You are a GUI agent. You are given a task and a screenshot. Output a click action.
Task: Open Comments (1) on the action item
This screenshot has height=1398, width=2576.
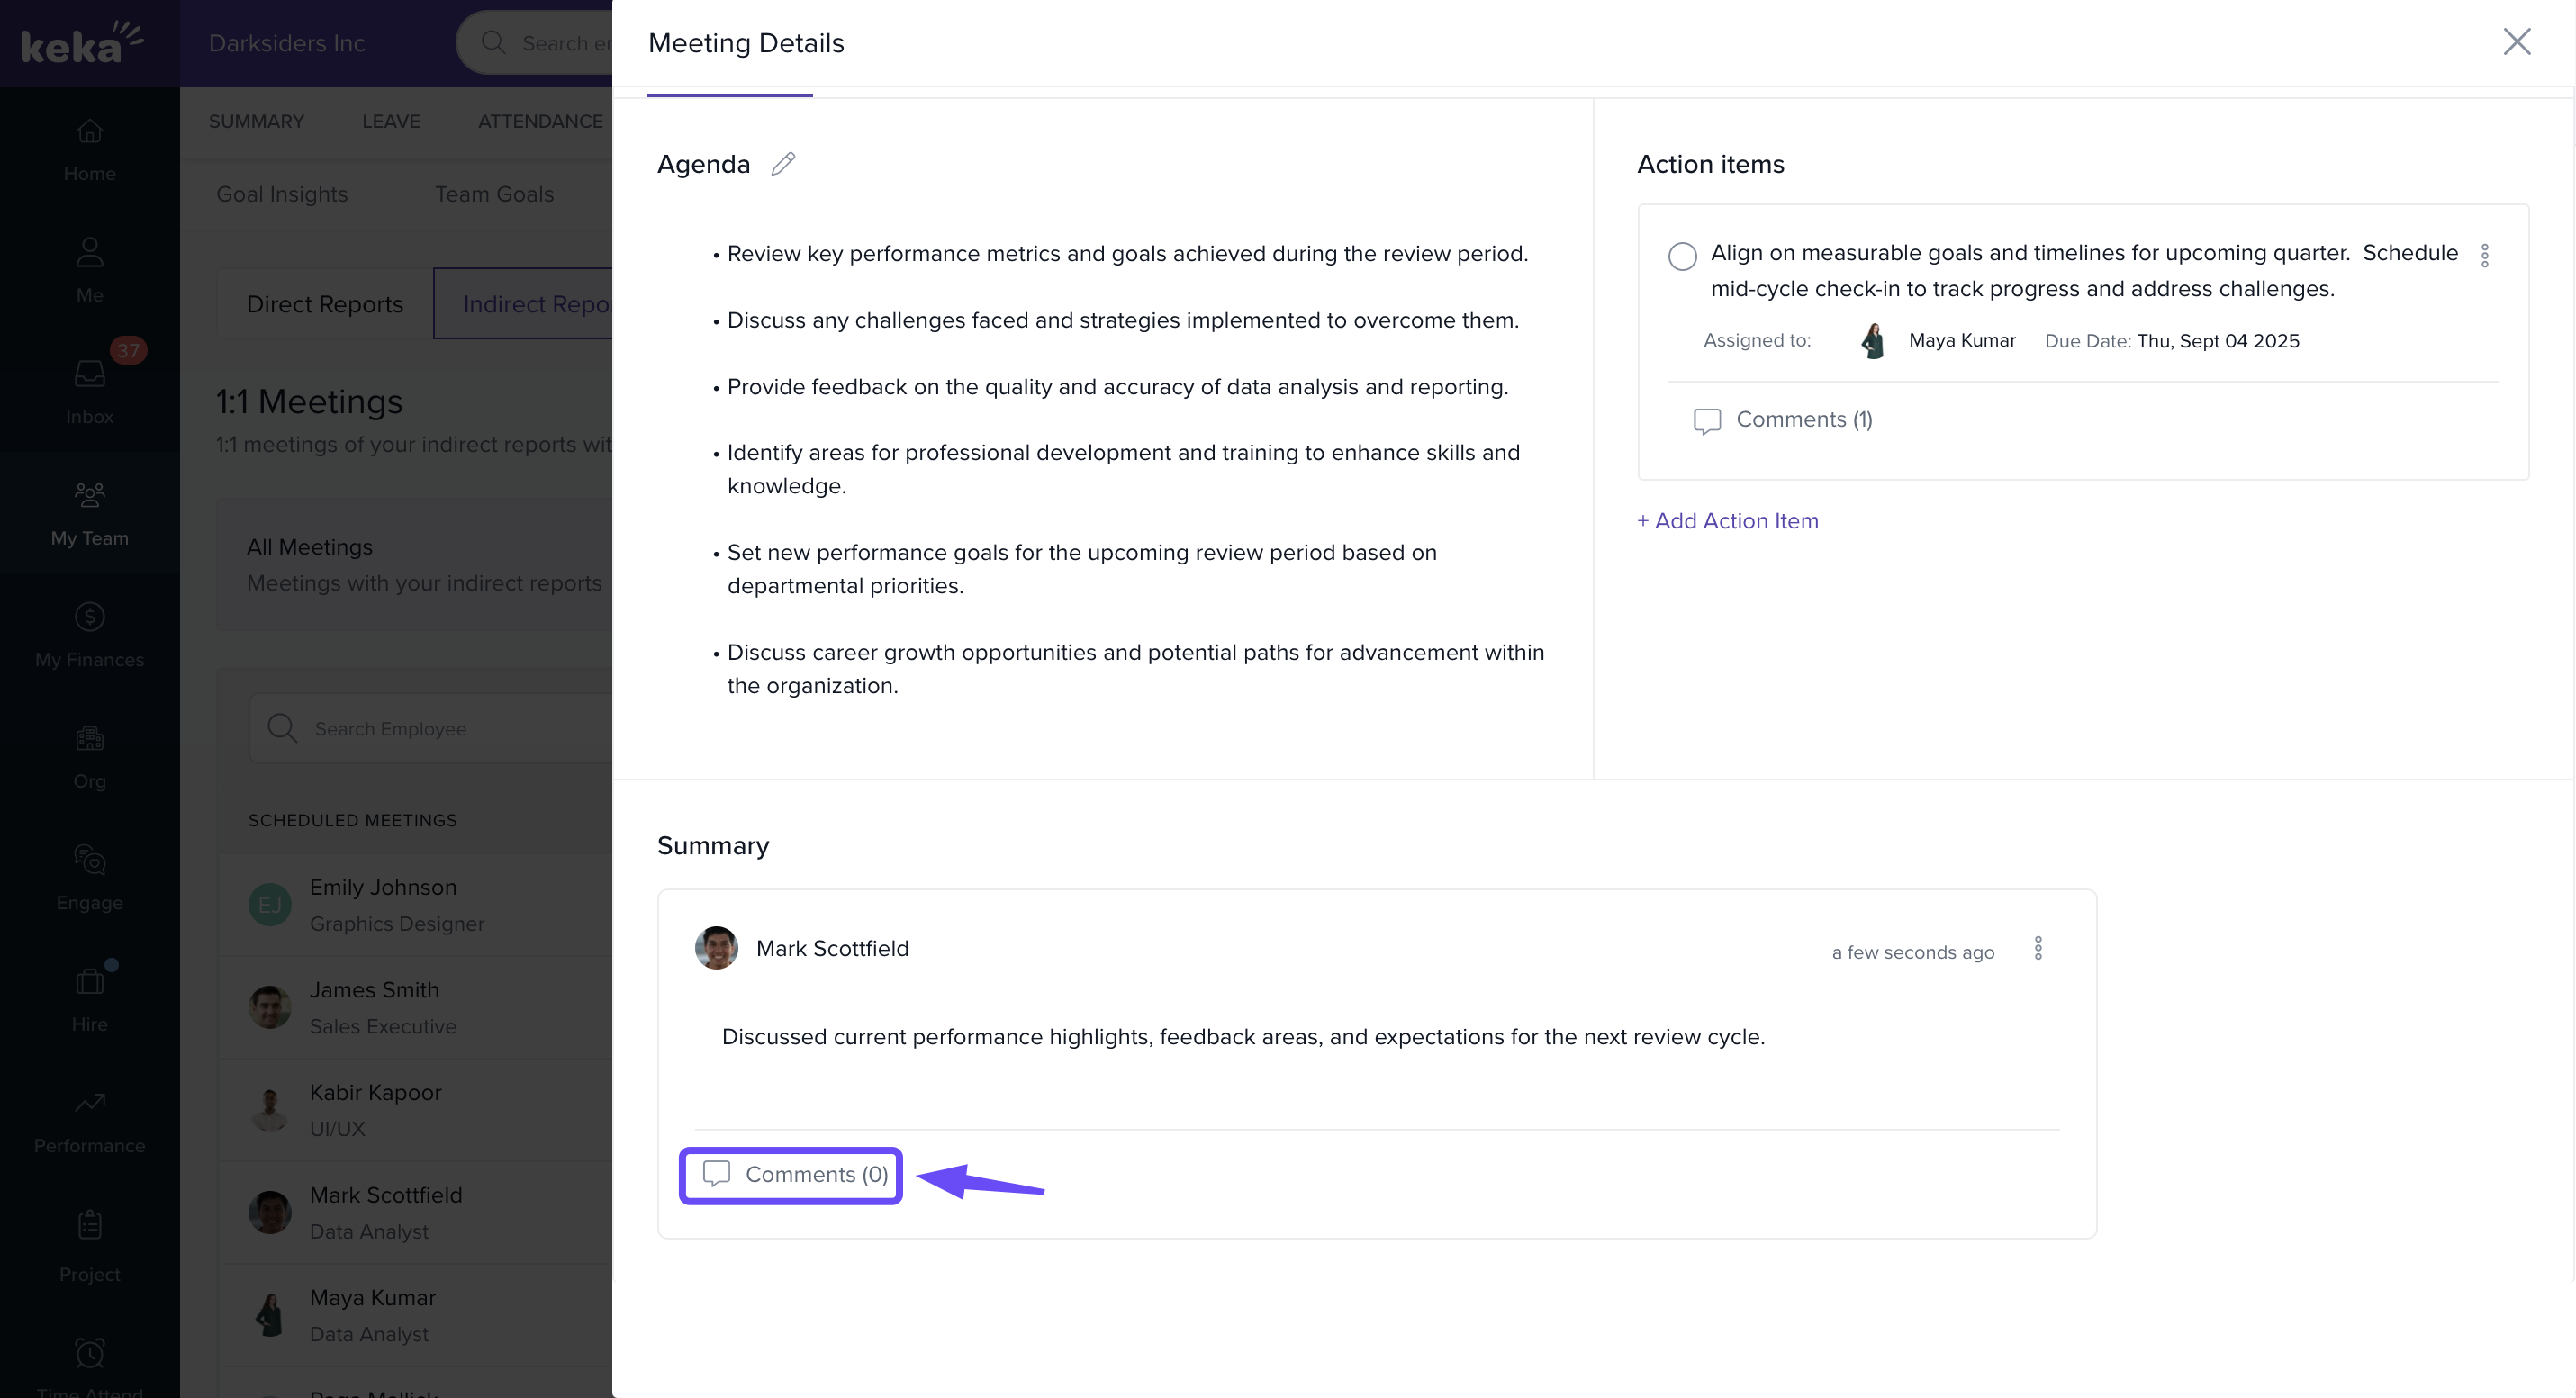(x=1782, y=420)
